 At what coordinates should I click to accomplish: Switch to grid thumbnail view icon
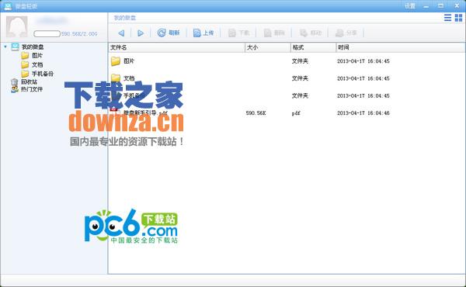pyautogui.click(x=458, y=18)
